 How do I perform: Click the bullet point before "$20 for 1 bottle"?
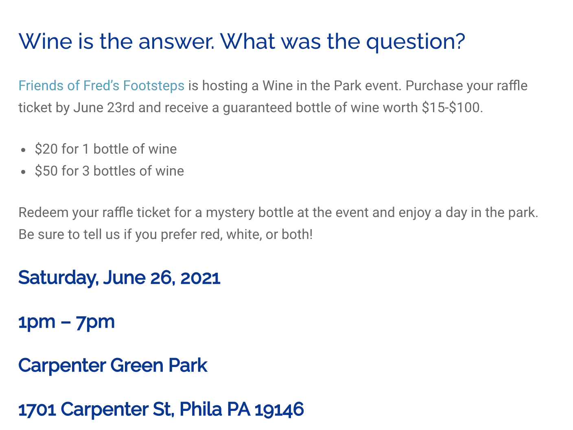[x=24, y=150]
